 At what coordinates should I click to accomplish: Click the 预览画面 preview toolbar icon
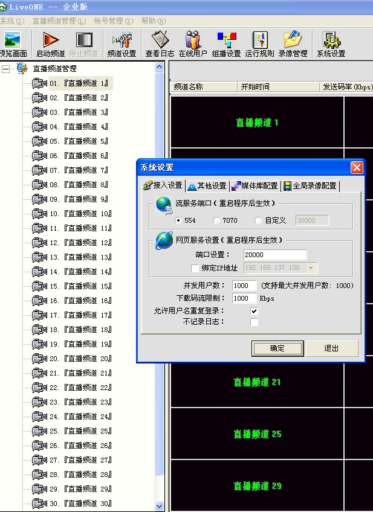pos(12,44)
